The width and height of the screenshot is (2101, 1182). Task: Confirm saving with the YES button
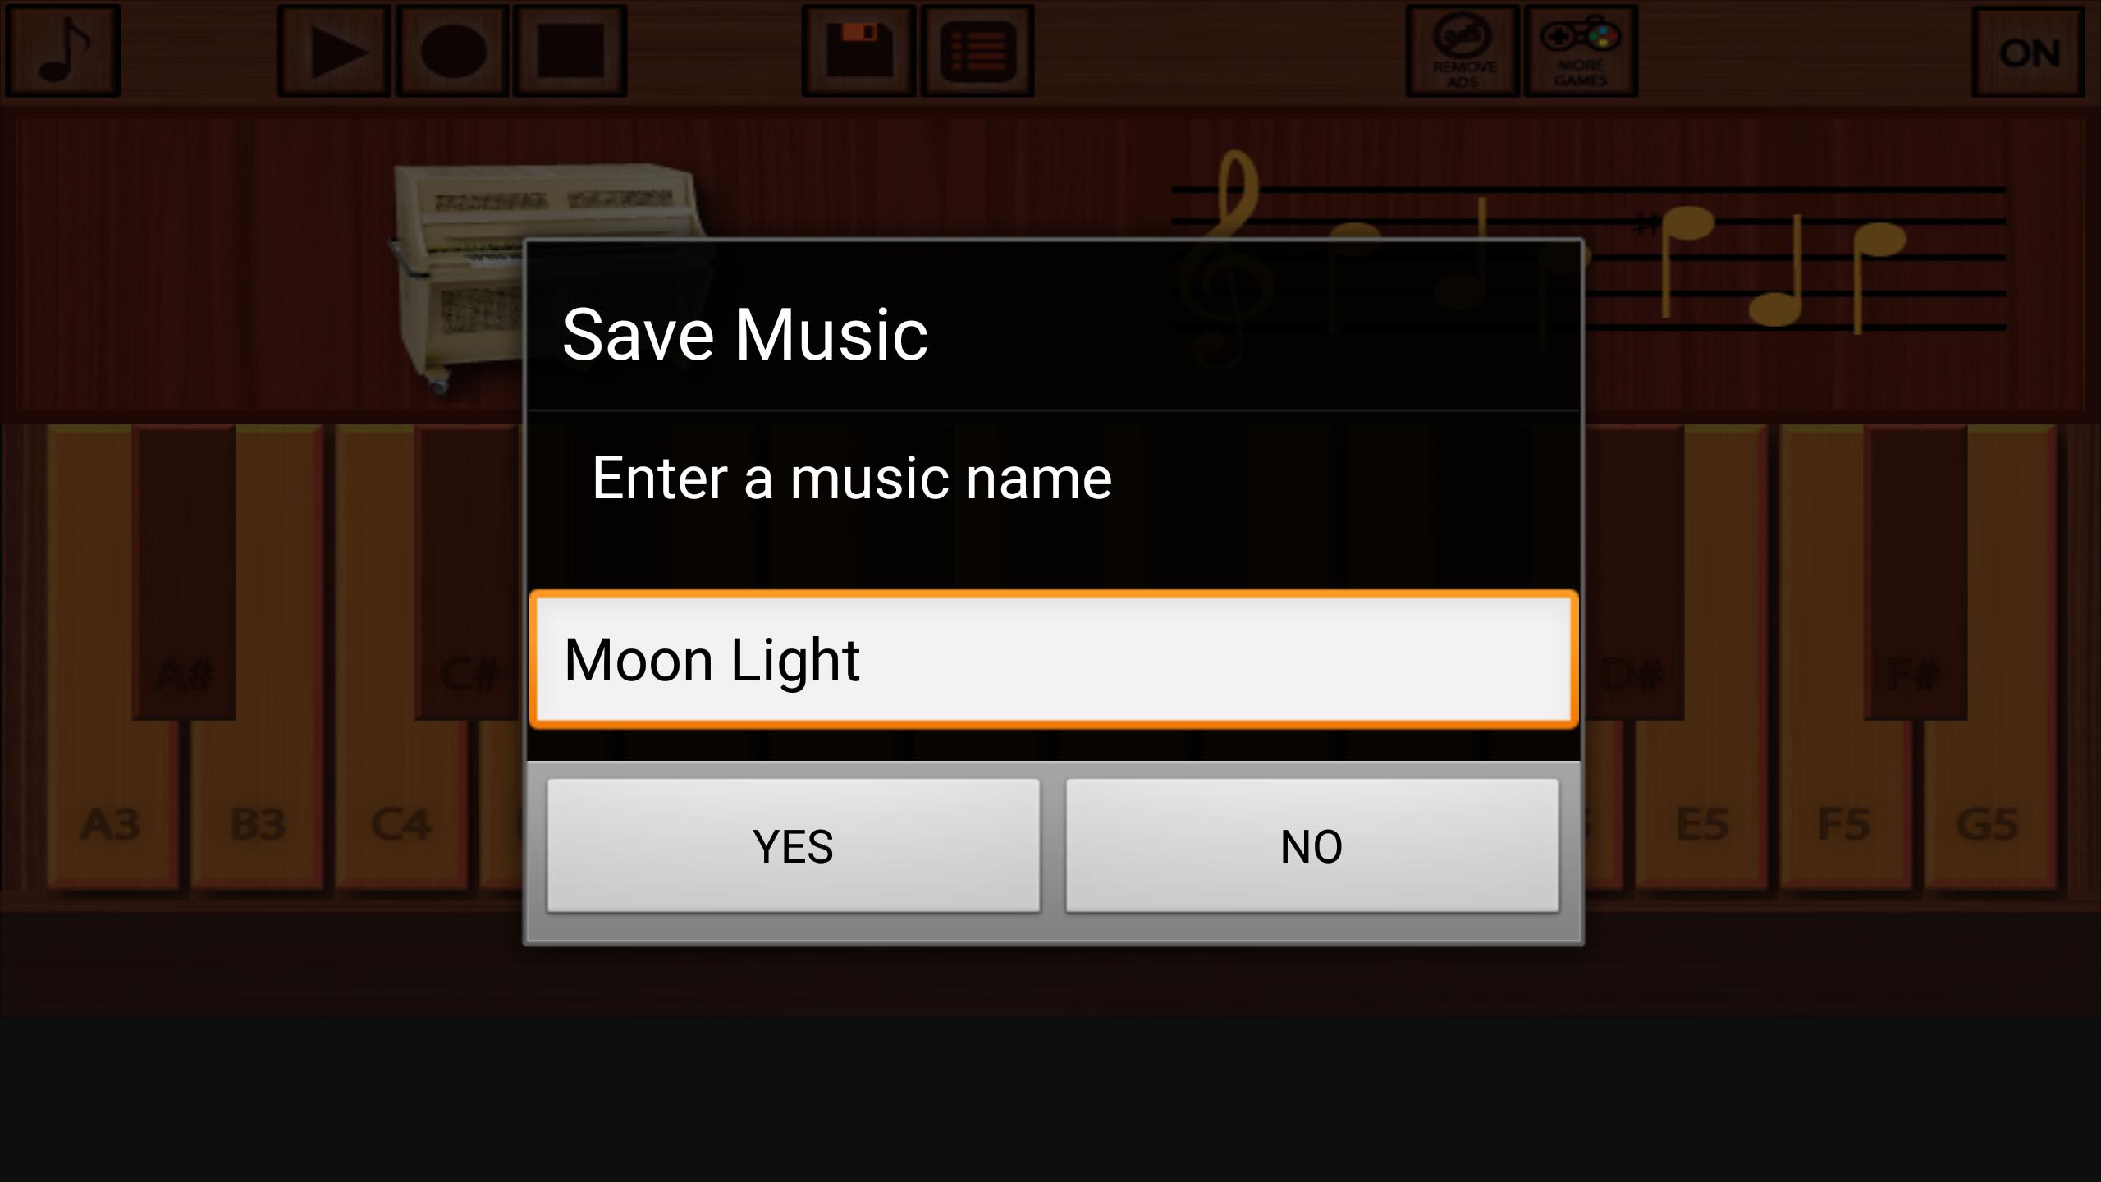pos(794,845)
